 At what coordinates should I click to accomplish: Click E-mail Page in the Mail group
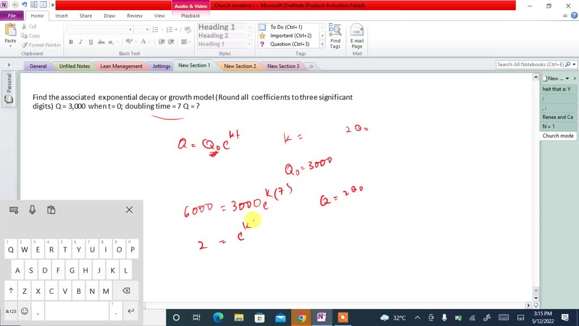[x=357, y=34]
